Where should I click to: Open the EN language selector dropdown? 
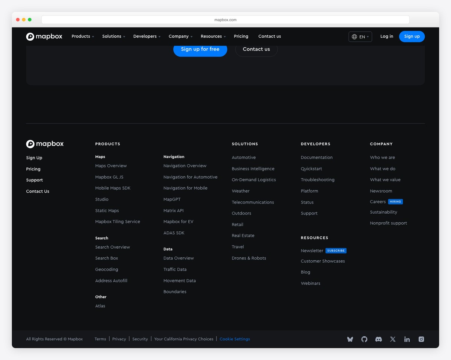360,36
